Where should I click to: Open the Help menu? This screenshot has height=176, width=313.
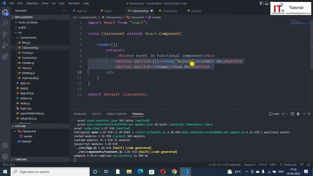[86, 3]
